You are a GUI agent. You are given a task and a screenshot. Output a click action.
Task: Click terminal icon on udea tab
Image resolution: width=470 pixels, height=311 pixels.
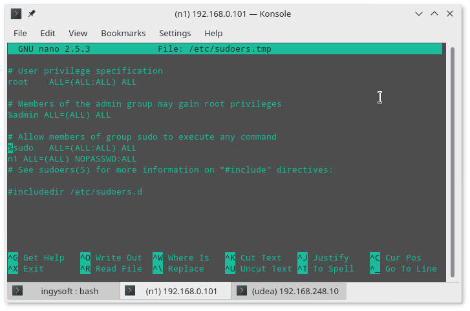242,290
